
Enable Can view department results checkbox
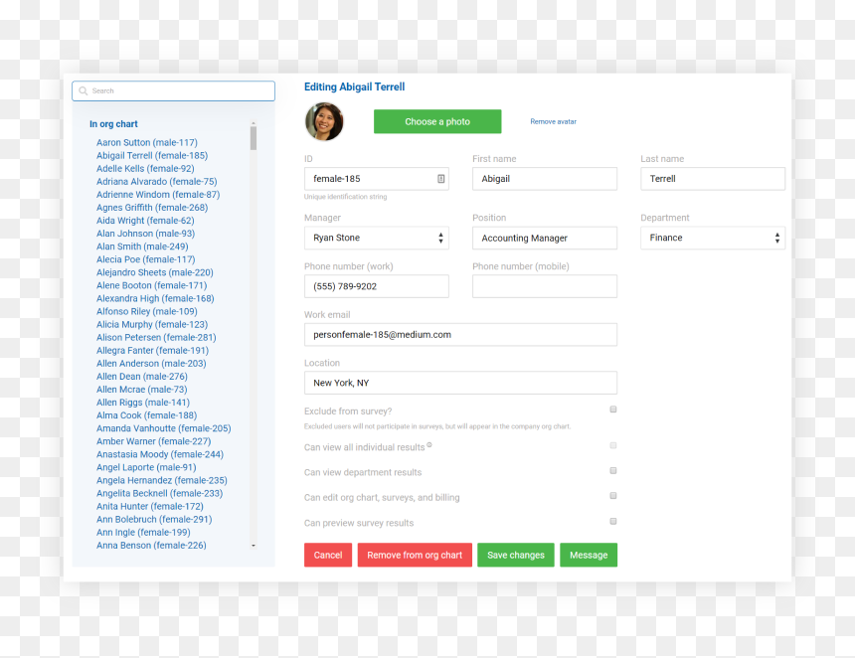pyautogui.click(x=612, y=470)
